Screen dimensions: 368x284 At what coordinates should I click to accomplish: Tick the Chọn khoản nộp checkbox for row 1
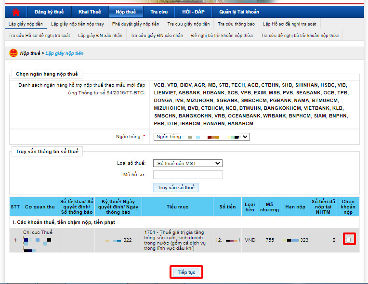click(x=348, y=240)
